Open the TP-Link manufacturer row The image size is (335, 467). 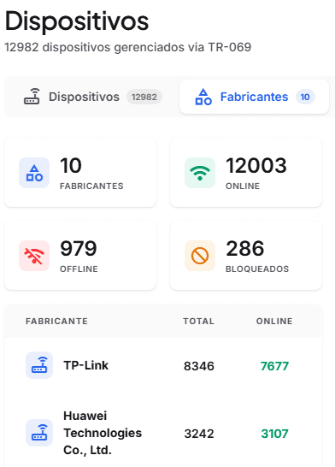coord(163,366)
